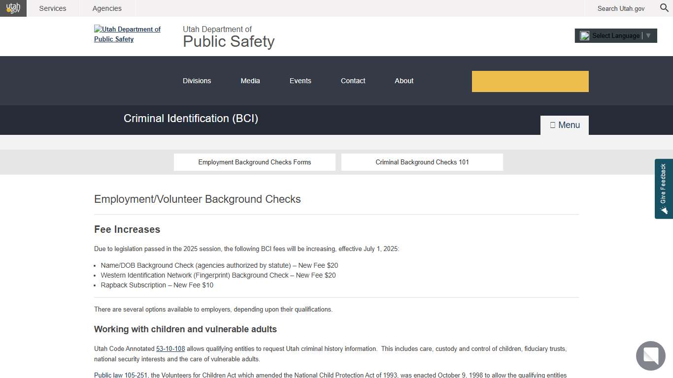Open the Agencies menu
This screenshot has height=378, width=673.
click(x=106, y=8)
